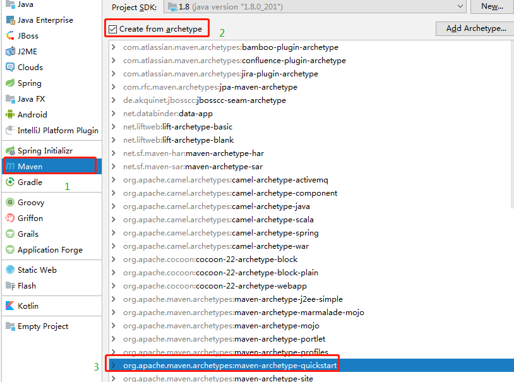Screen dimensions: 514x382
Task: Click the Java Enterprise icon
Action: [x=10, y=20]
